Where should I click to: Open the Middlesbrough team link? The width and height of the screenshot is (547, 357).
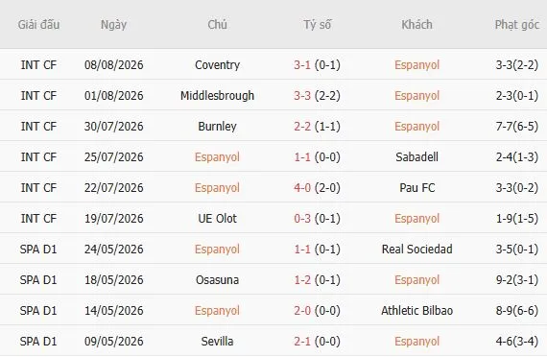coord(217,96)
